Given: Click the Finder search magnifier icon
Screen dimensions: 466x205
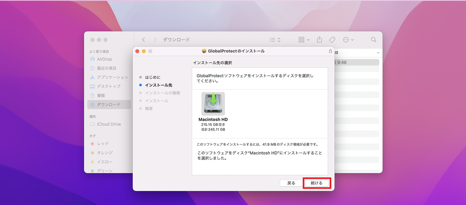Looking at the screenshot, I should click(x=374, y=40).
